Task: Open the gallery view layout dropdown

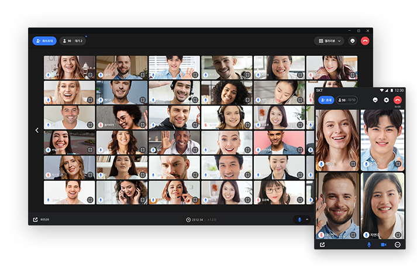Action: (329, 41)
